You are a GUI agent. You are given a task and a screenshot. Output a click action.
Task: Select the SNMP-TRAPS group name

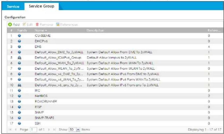point(44,118)
